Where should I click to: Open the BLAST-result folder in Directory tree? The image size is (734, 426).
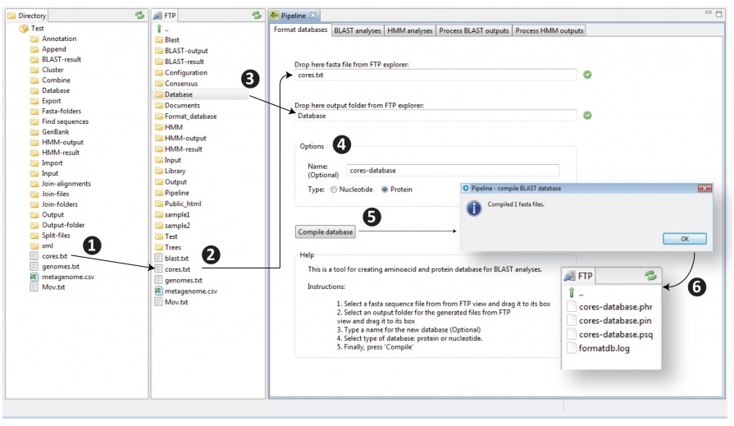coord(61,59)
